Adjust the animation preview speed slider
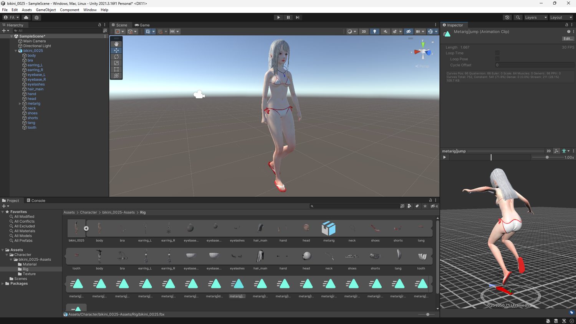This screenshot has height=324, width=576. pyautogui.click(x=547, y=157)
